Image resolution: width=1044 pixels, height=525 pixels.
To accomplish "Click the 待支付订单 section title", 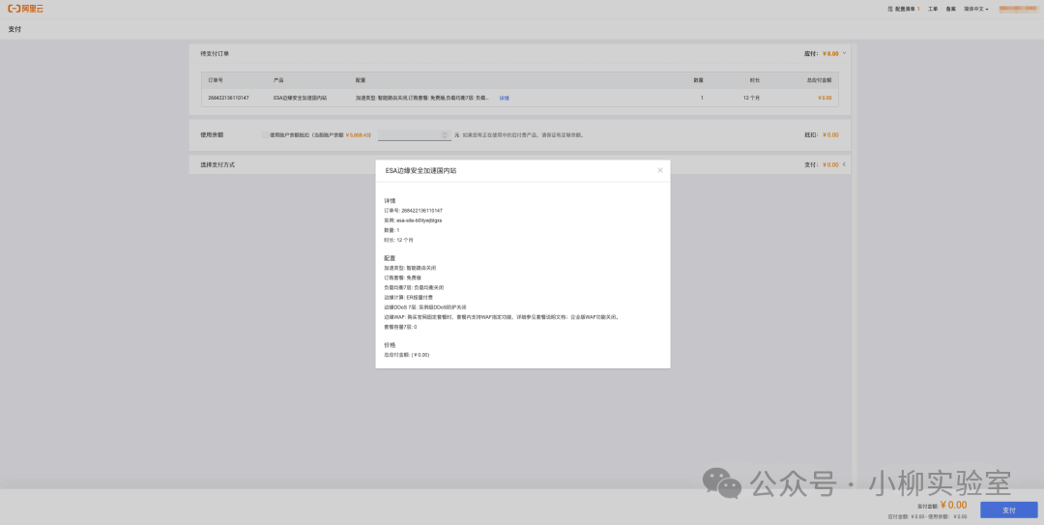I will tap(215, 53).
